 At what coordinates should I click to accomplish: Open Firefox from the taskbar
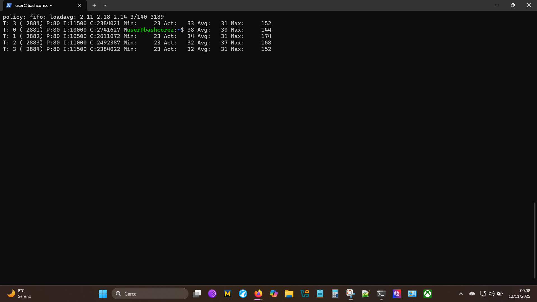tap(258, 294)
